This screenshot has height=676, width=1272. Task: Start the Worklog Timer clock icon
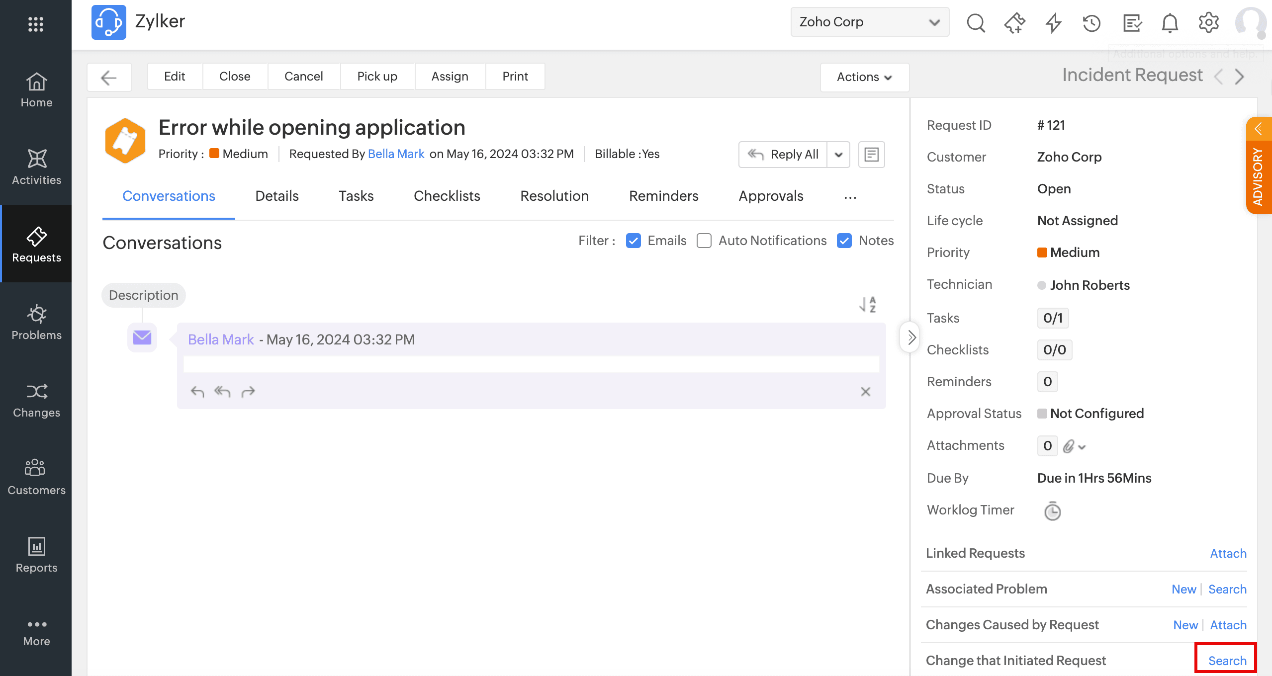point(1052,511)
